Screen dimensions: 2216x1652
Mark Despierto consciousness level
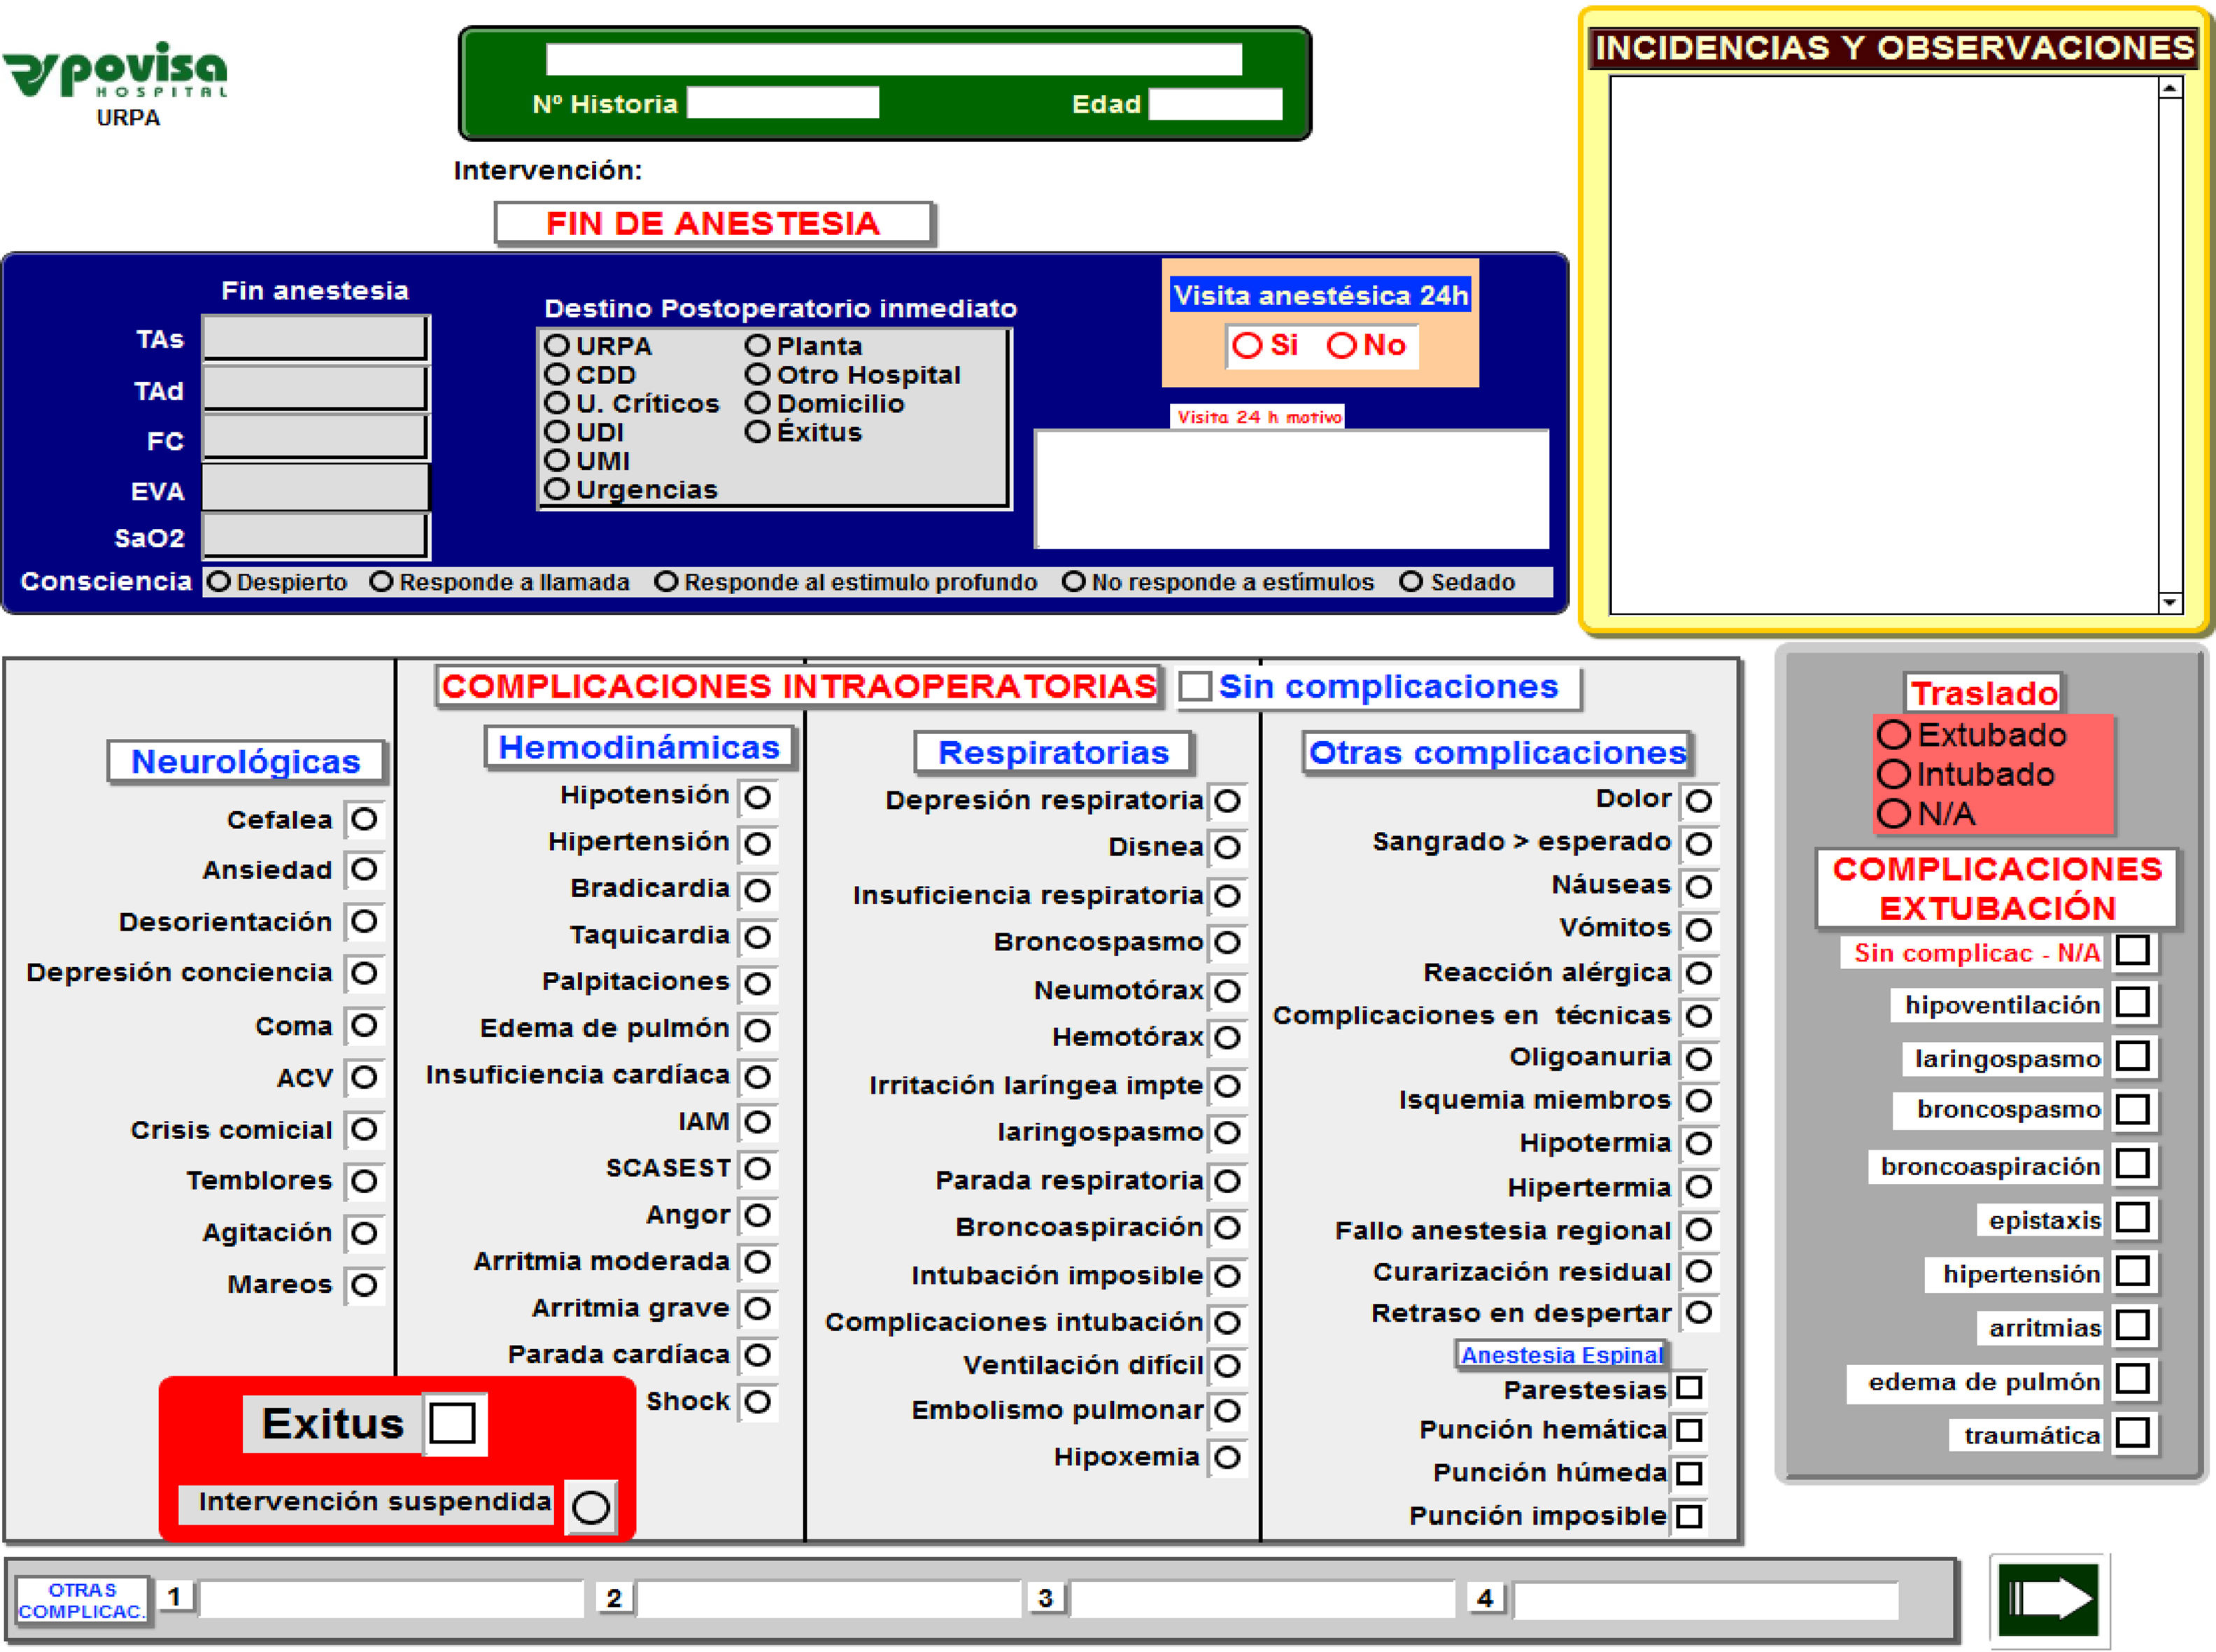coord(219,582)
